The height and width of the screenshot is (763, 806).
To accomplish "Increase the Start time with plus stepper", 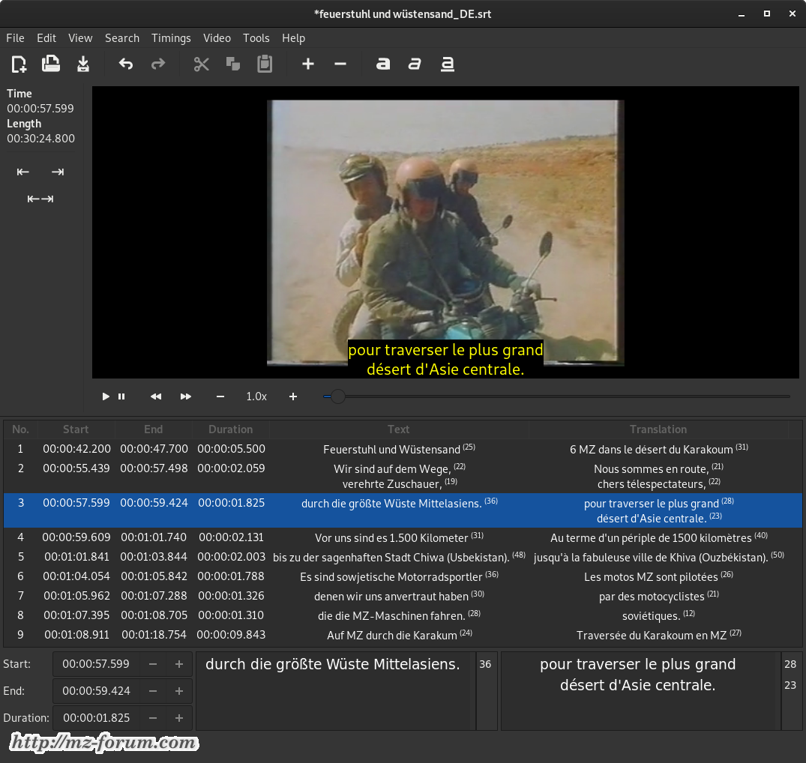I will click(179, 664).
